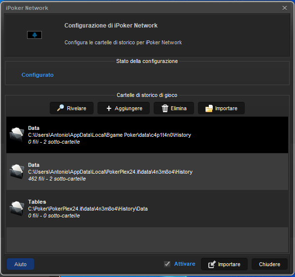Click the bottom Importare button
This screenshot has width=295, height=277.
click(x=224, y=264)
